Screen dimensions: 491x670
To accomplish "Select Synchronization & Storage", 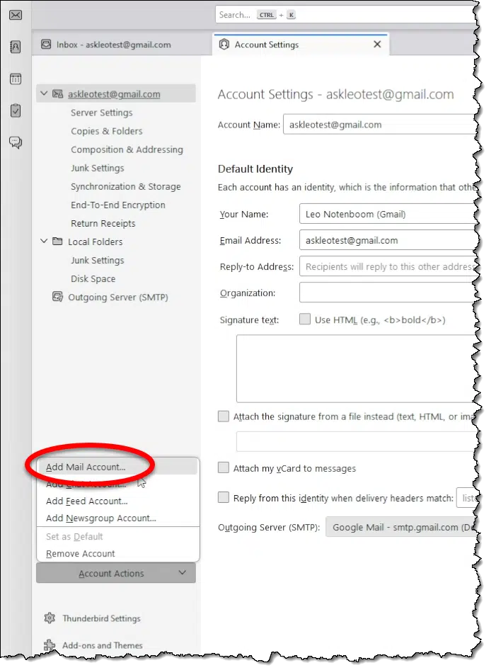I will [x=125, y=186].
